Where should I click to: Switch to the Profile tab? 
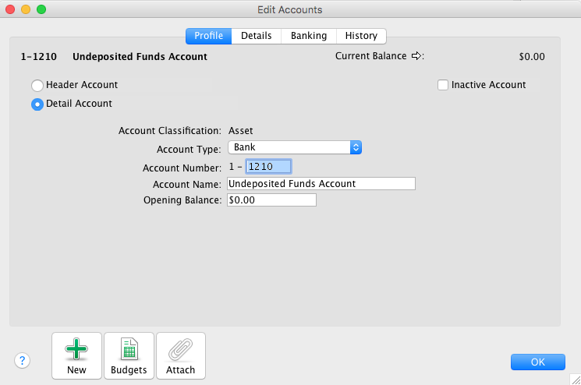pyautogui.click(x=209, y=36)
